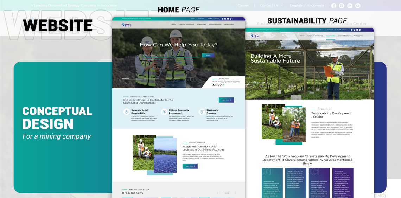Open the YouTube icon in the top banner

(358, 6)
